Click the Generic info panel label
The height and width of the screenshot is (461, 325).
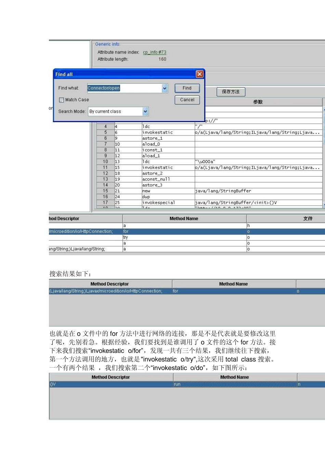[x=108, y=44]
